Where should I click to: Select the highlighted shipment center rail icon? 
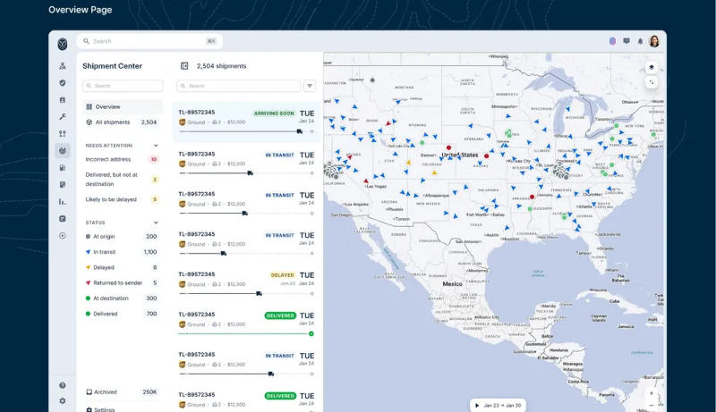tap(63, 150)
